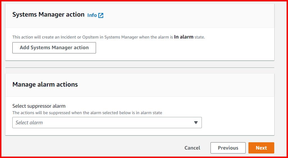Click the Select suppressor alarm label

click(39, 106)
